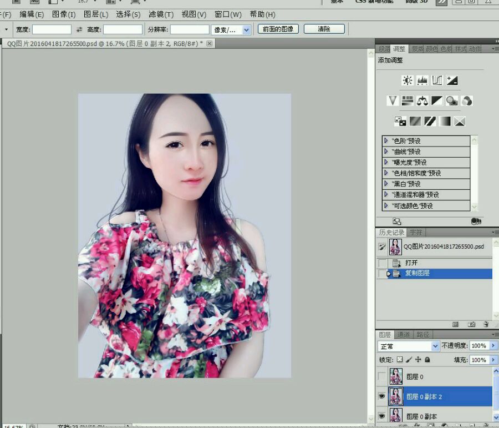Open the Hue/Saturation adjustment icon
The height and width of the screenshot is (428, 499).
(x=407, y=100)
